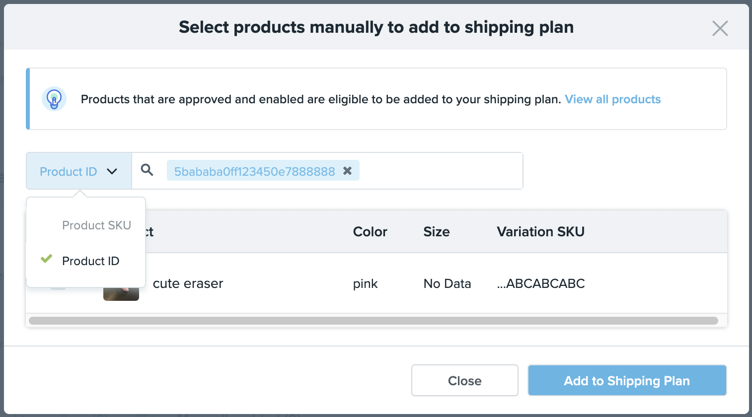Click the Close button
The height and width of the screenshot is (417, 752).
click(464, 380)
